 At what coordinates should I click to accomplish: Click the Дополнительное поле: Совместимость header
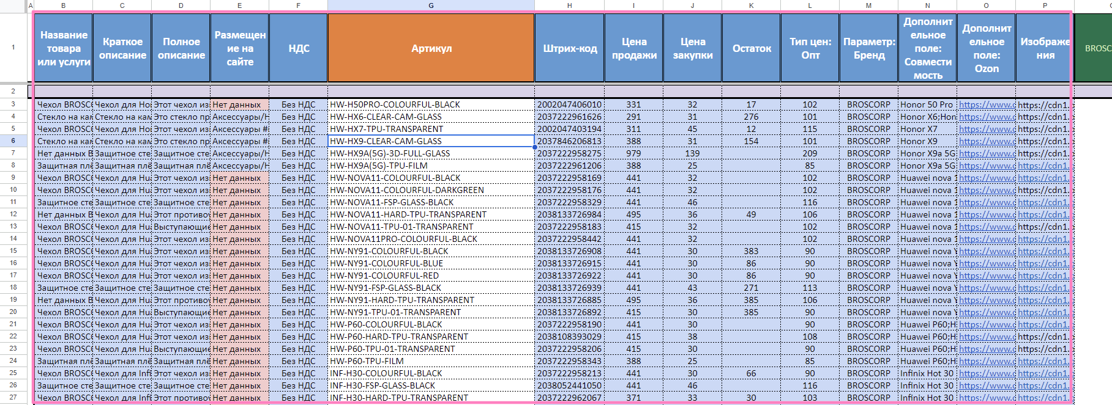(927, 48)
